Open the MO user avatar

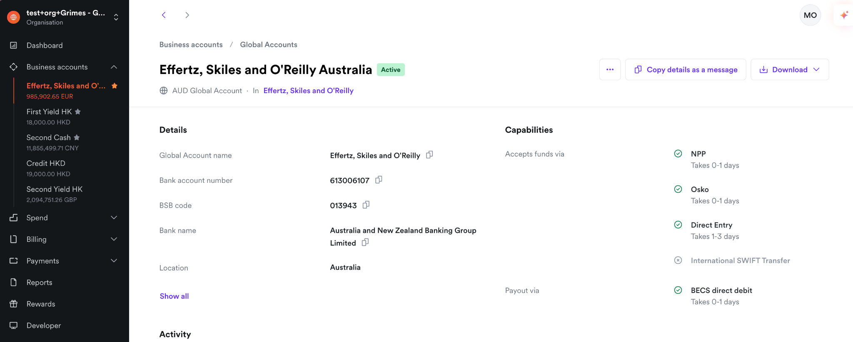click(x=810, y=15)
